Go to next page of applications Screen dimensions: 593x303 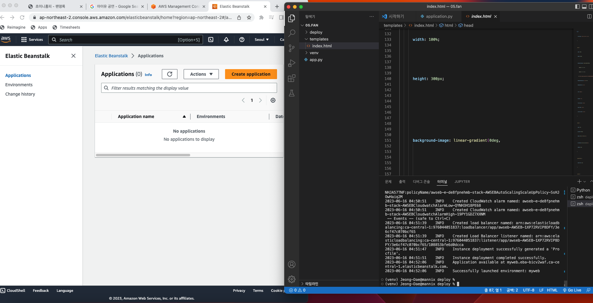(x=261, y=100)
